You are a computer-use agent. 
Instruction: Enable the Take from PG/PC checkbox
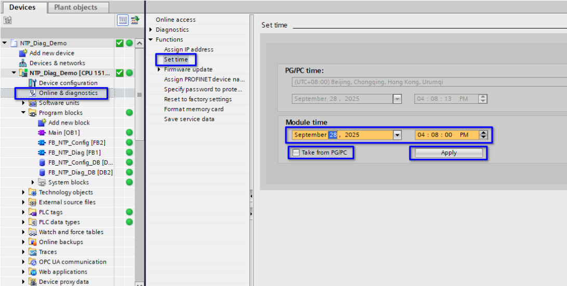(x=296, y=153)
